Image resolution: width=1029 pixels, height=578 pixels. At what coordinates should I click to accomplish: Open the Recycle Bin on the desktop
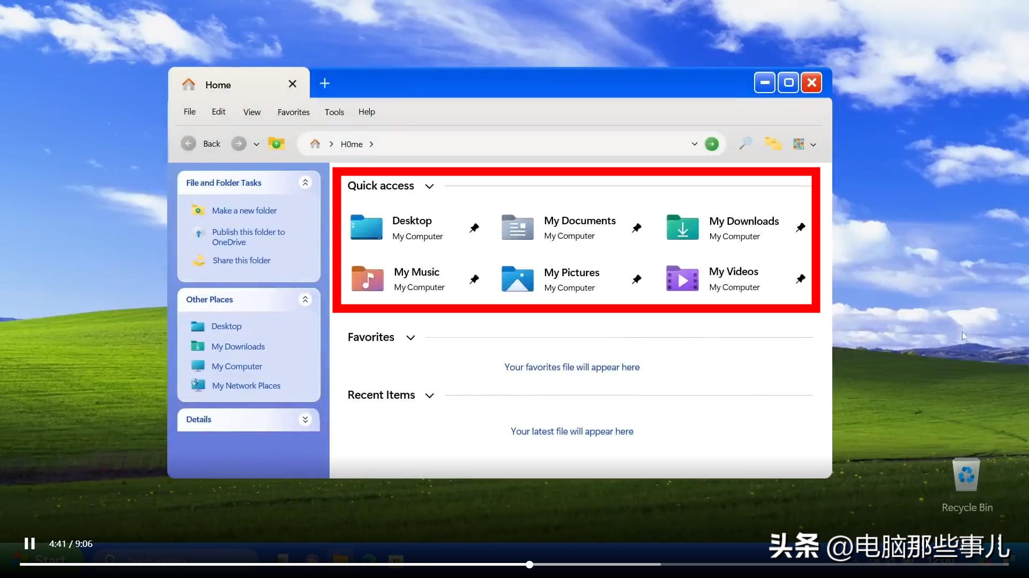[x=966, y=475]
